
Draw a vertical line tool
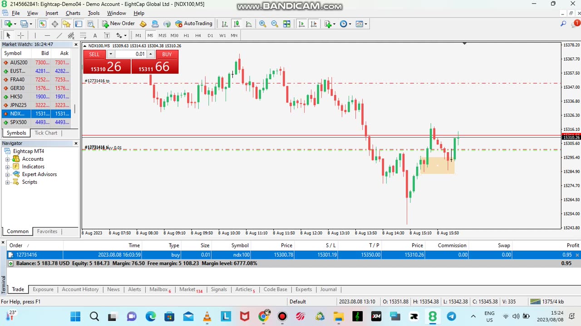coord(35,35)
